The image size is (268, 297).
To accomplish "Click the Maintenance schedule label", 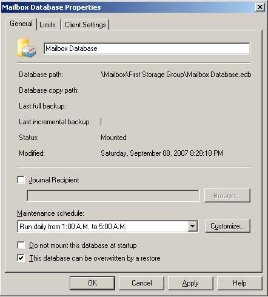I will coord(50,213).
